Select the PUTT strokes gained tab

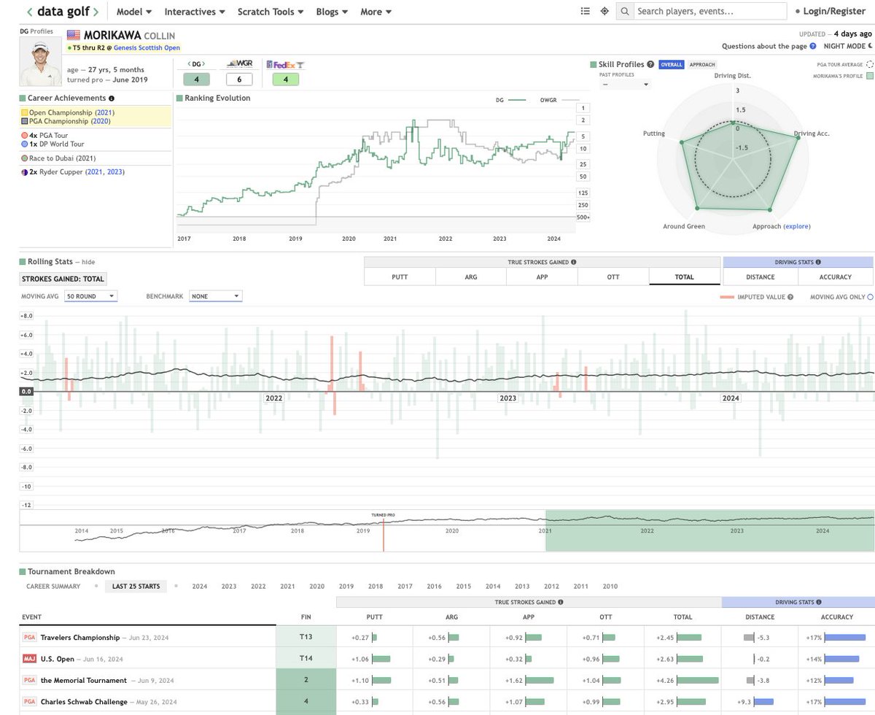click(x=400, y=277)
